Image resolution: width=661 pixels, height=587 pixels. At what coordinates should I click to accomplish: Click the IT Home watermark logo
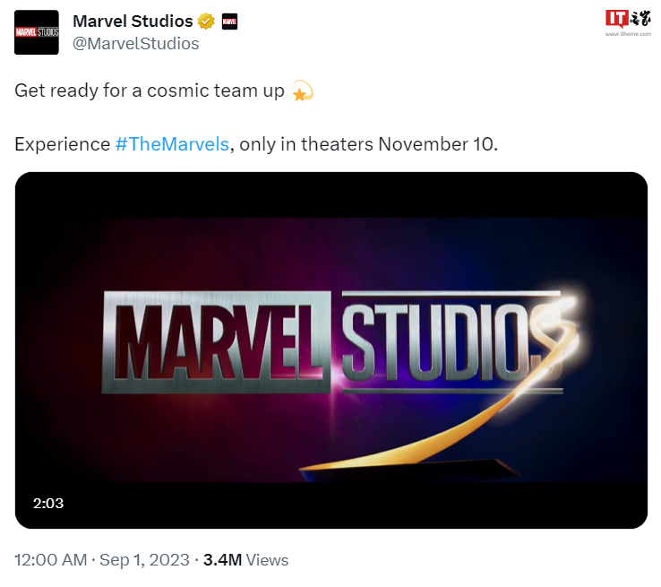pos(627,19)
